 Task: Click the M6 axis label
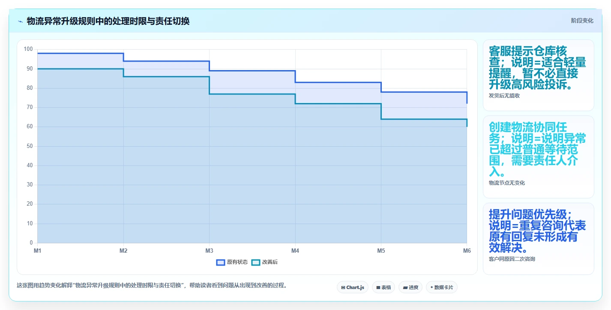(x=467, y=251)
